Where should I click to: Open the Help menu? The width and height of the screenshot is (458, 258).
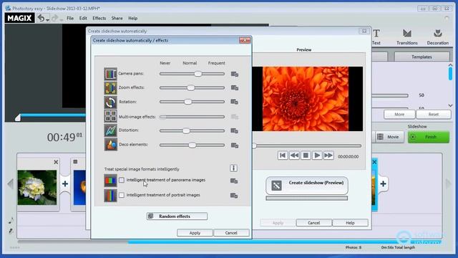(x=132, y=18)
